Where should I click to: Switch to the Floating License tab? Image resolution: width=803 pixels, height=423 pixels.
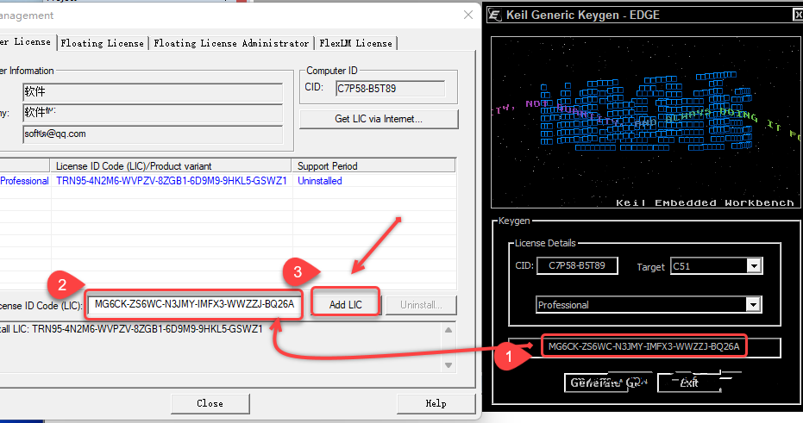tap(103, 43)
